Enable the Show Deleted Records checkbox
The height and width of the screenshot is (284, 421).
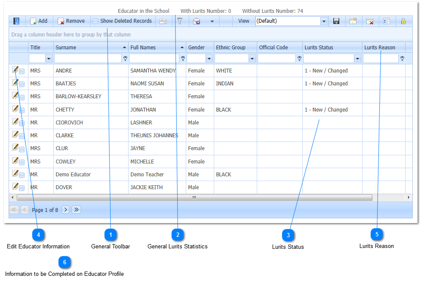[95, 21]
